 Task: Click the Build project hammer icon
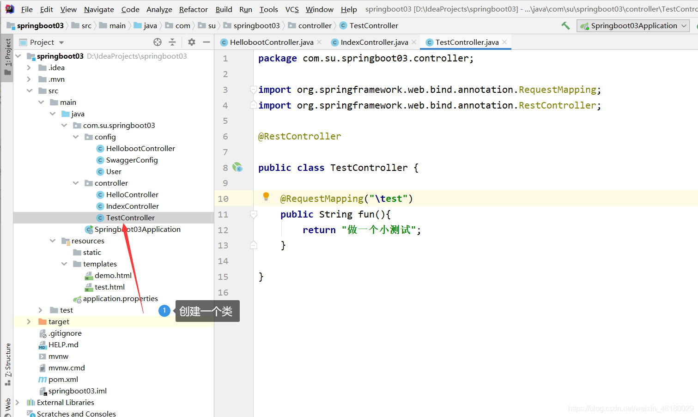coord(565,26)
